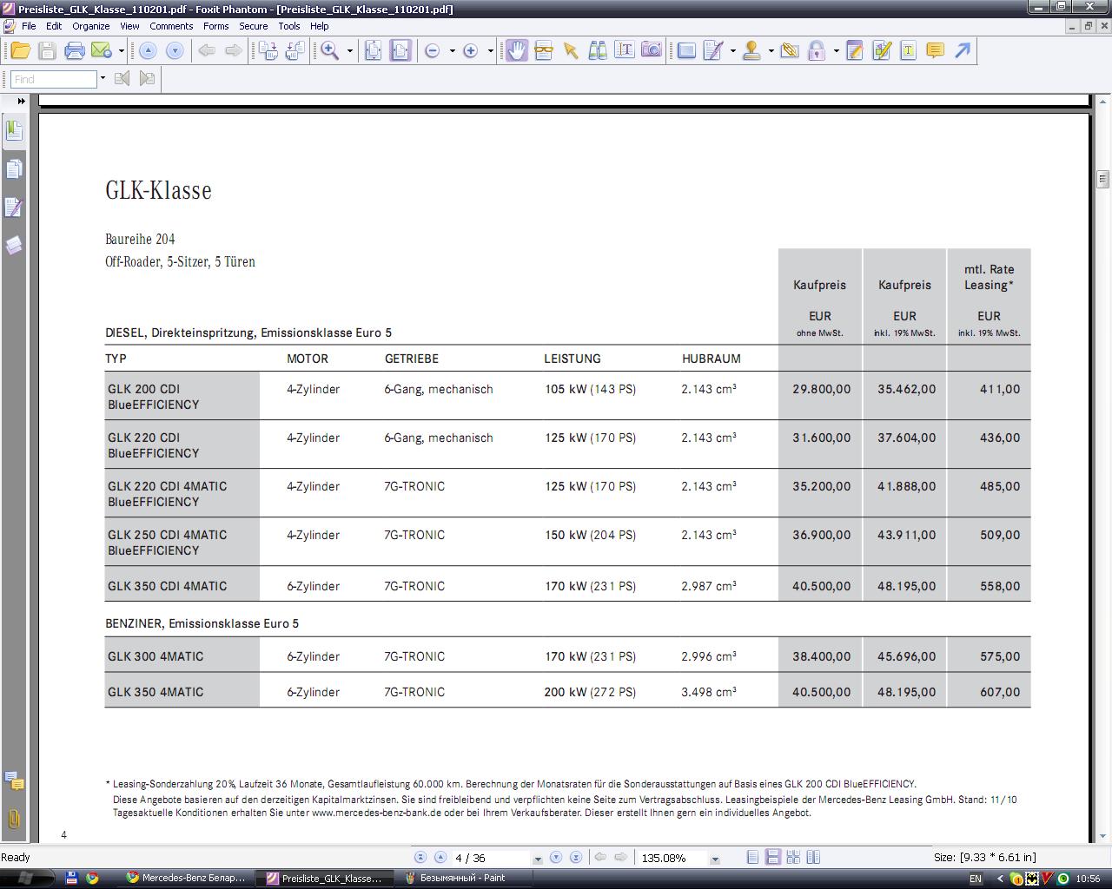1112x889 pixels.
Task: Go to last page button
Action: 575,858
